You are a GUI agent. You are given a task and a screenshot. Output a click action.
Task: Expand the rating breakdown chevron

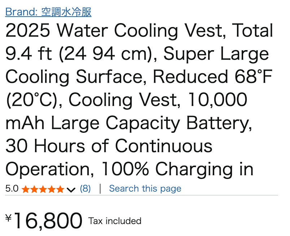(x=71, y=190)
